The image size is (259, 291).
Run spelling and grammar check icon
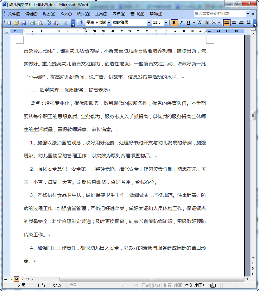pyautogui.click(x=49, y=23)
